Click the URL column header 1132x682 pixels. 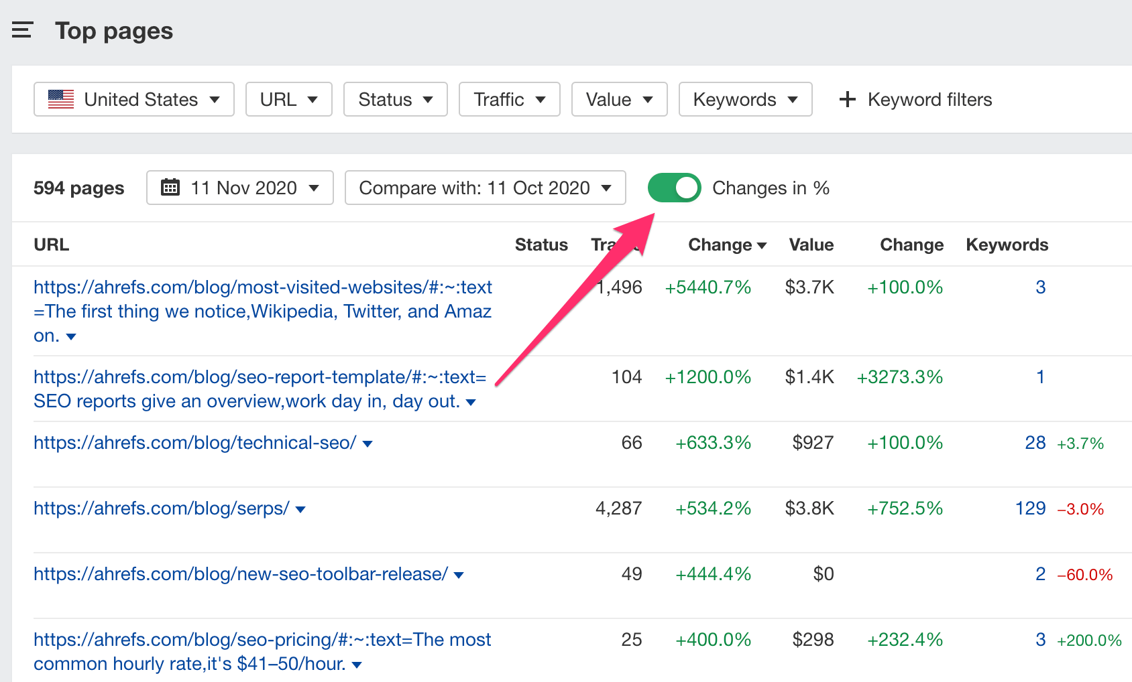51,245
